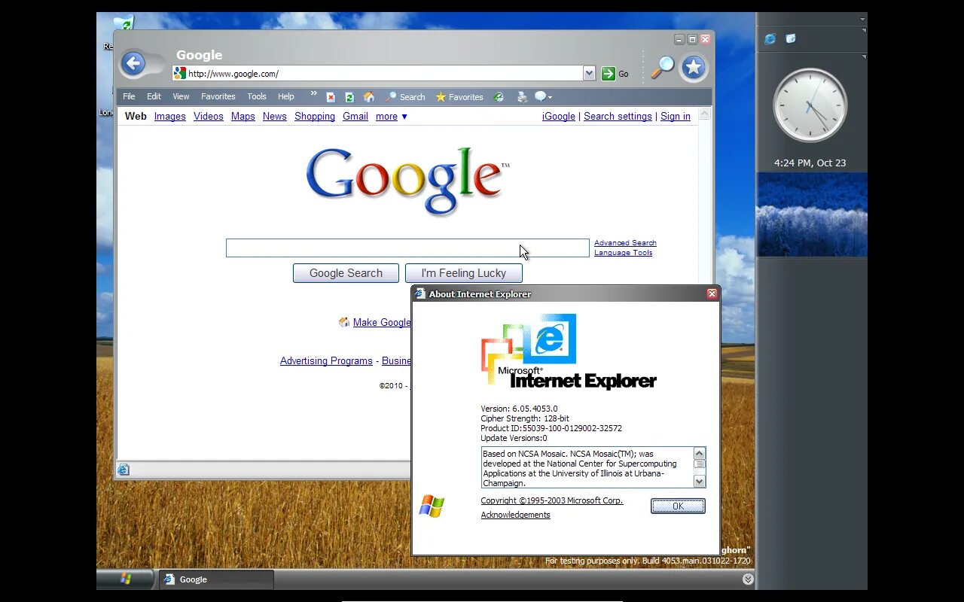964x602 pixels.
Task: Open Search settings link
Action: coord(618,117)
